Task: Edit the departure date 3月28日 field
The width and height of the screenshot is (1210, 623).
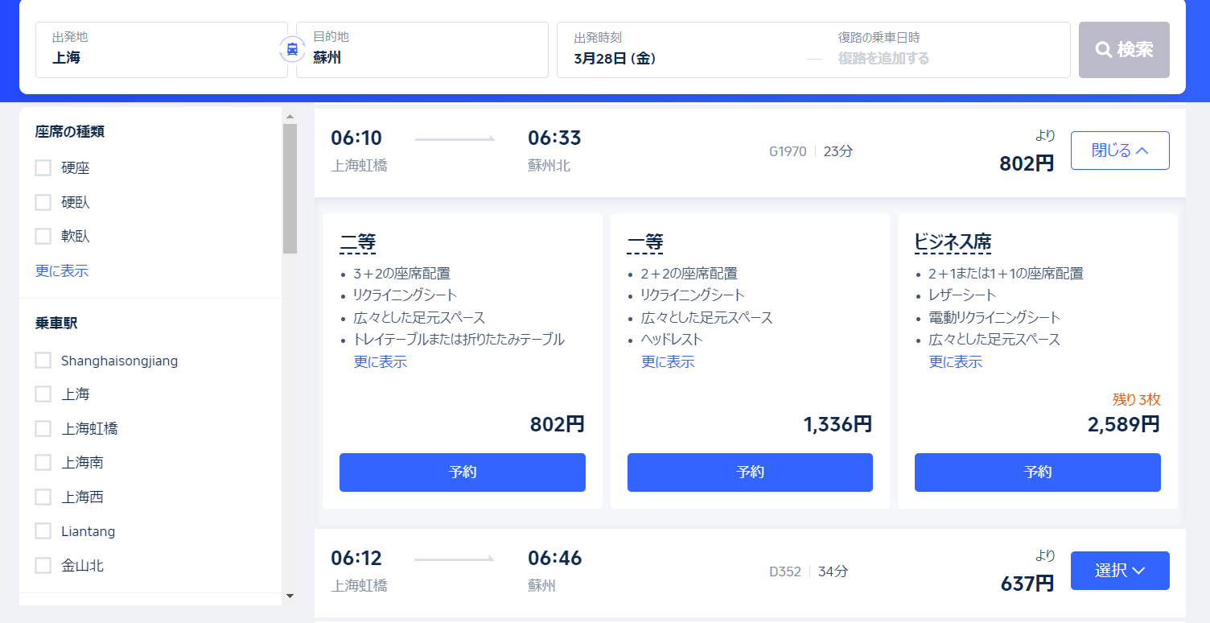Action: [613, 58]
